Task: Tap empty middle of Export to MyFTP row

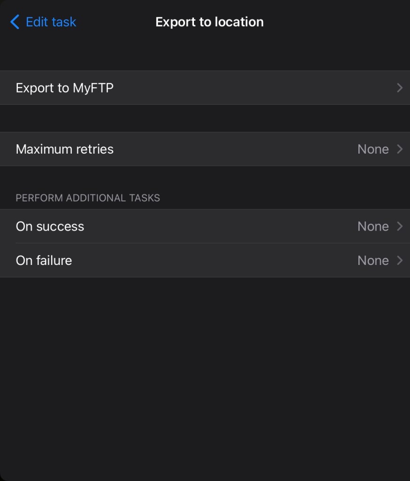Action: pyautogui.click(x=244, y=88)
